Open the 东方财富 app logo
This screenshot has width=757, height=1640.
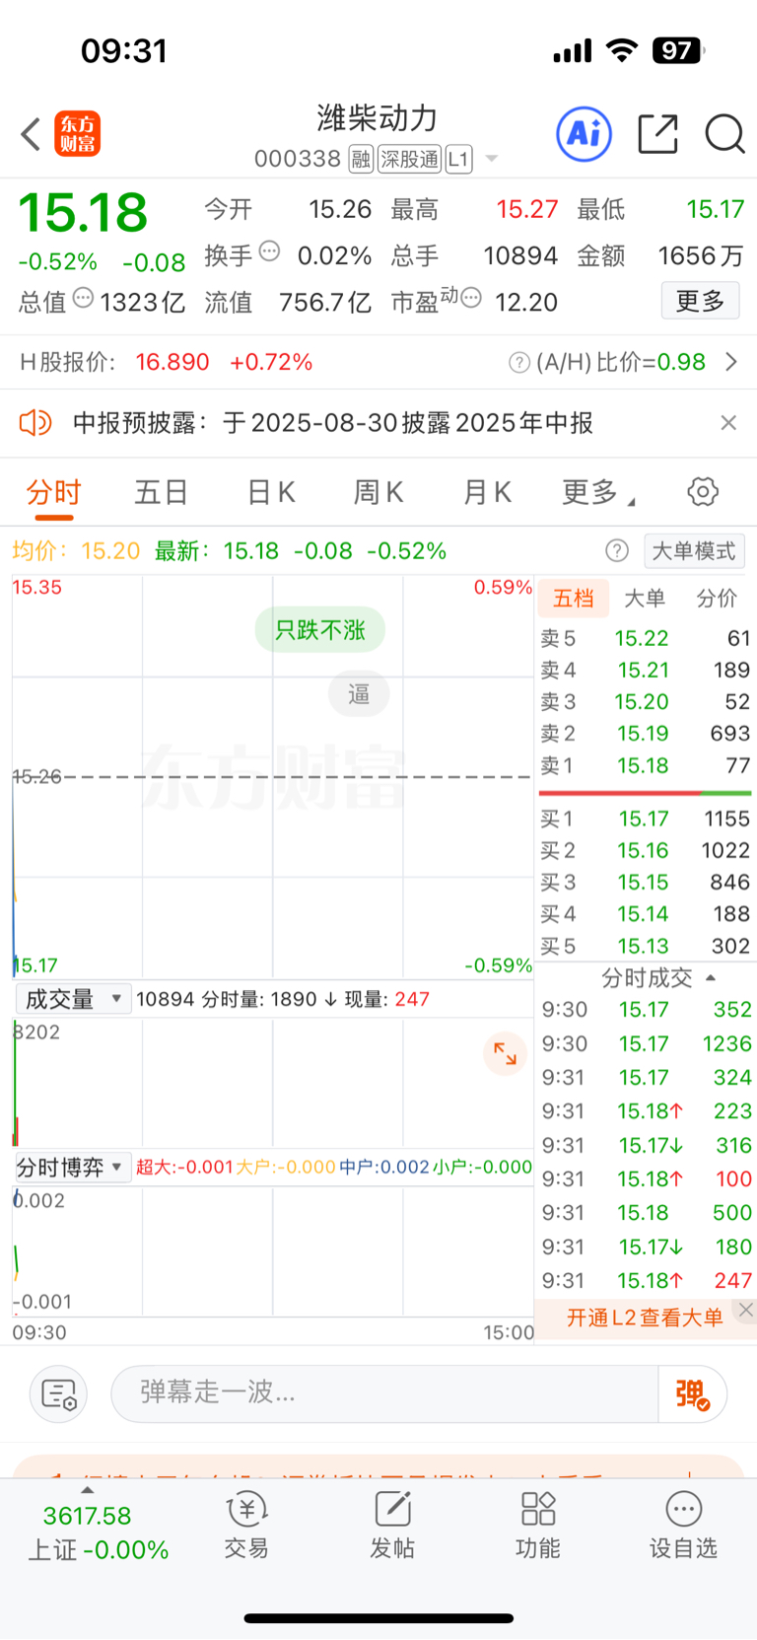[x=78, y=134]
